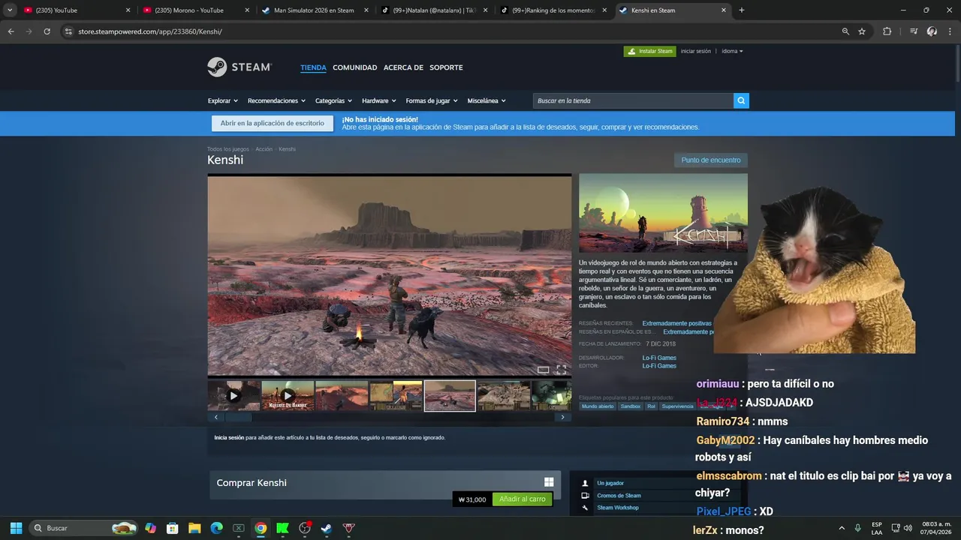Click the search magnifier button in Steam store
This screenshot has width=961, height=540.
[x=741, y=100]
